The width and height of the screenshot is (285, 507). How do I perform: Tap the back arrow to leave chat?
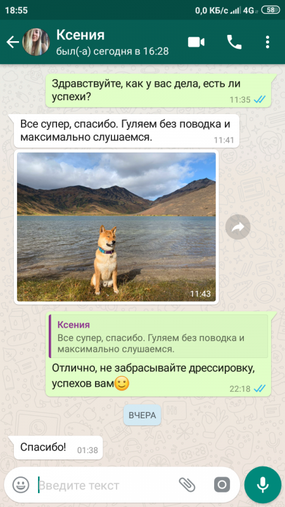coord(12,42)
